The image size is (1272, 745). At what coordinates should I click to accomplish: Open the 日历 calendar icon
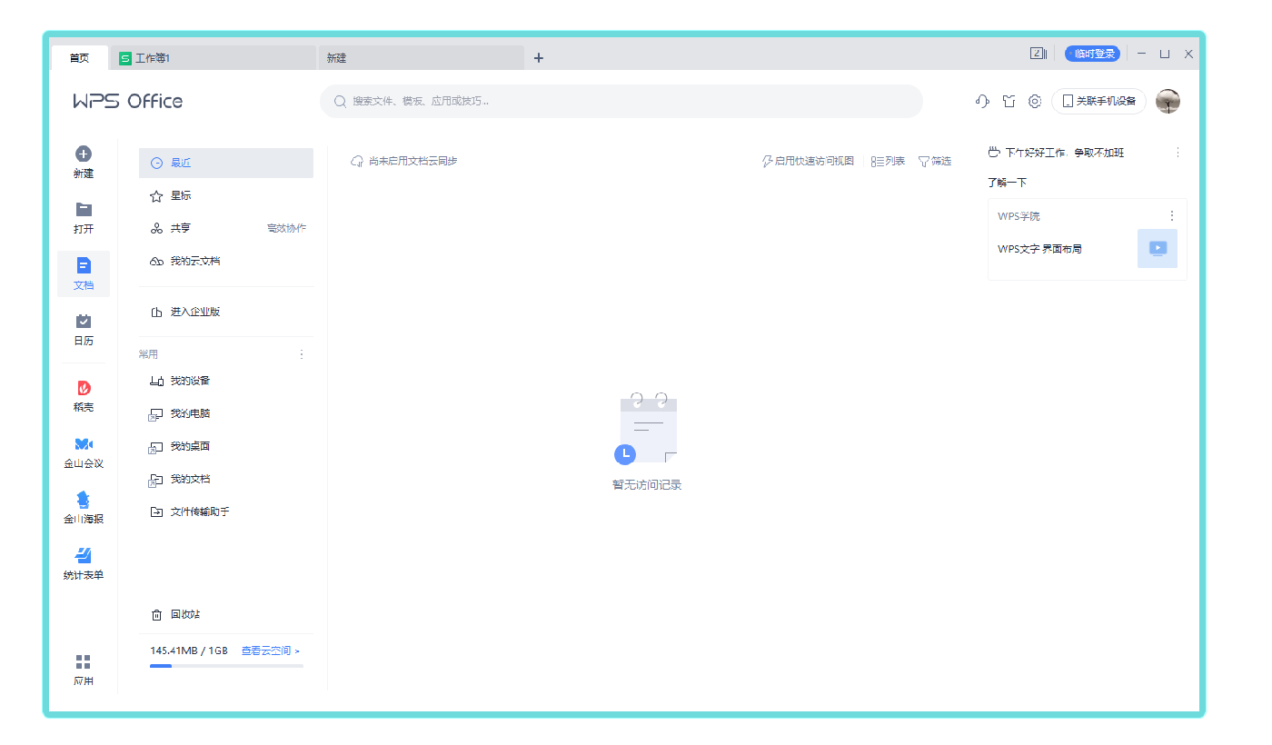pos(84,321)
